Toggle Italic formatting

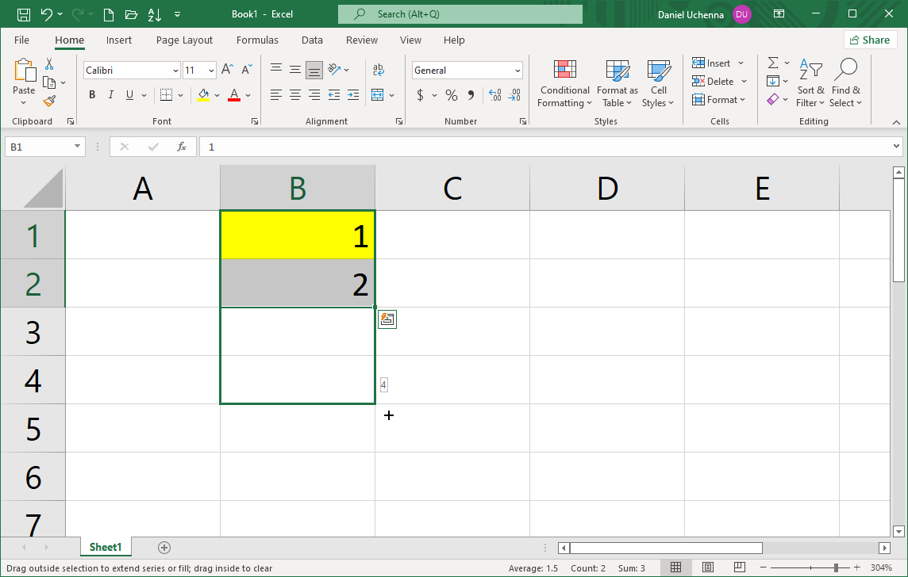coord(111,95)
